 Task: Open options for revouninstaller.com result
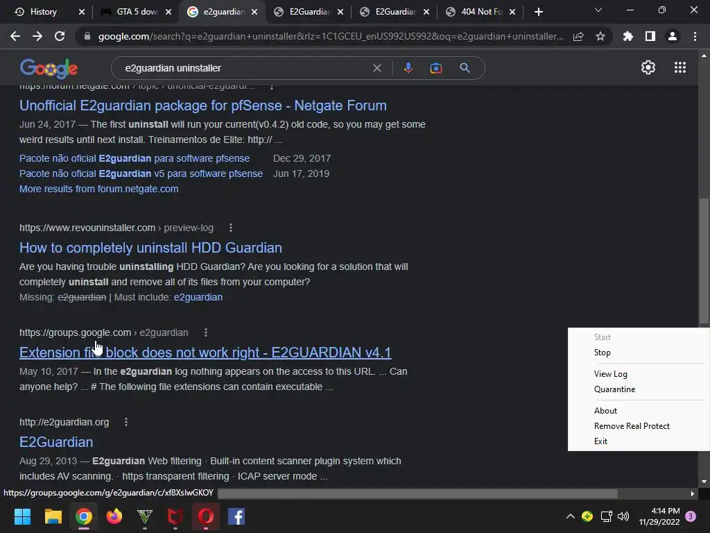[231, 228]
